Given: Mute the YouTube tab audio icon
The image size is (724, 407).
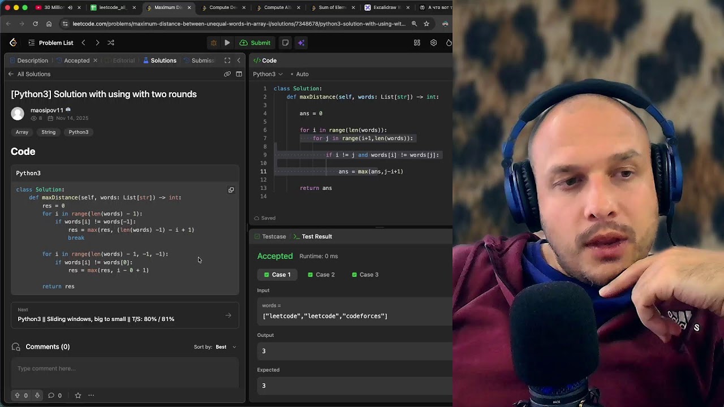Looking at the screenshot, I should (70, 7).
